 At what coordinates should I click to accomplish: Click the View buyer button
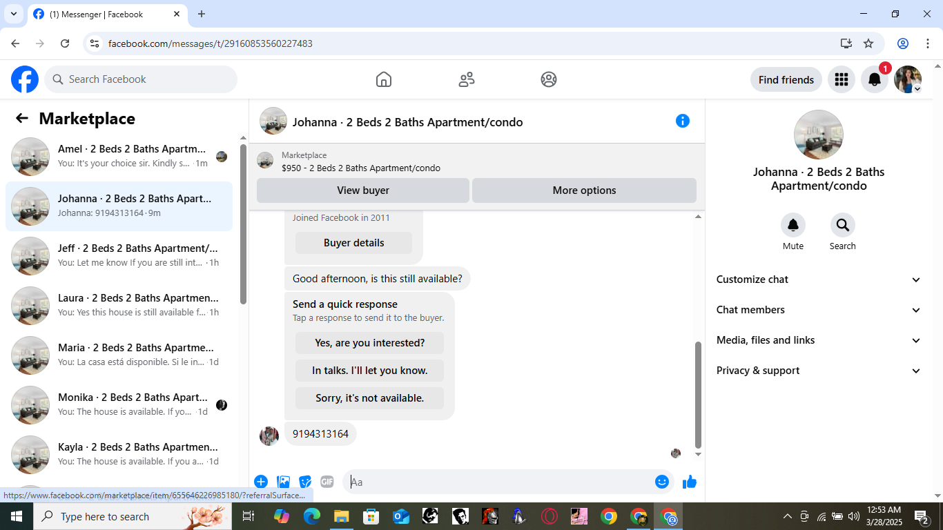point(363,190)
